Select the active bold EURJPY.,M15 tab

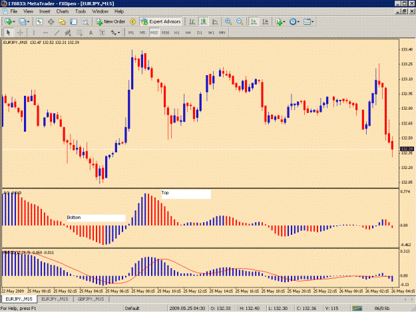click(x=19, y=299)
